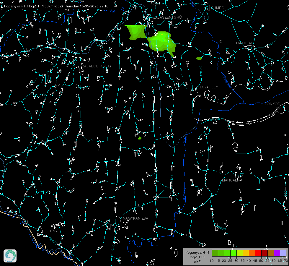The image size is (289, 266).
Task: Select the yellow-green 30-35 dBZ legend swatch
Action: click(240, 253)
